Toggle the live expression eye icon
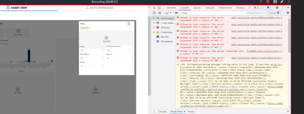Screen dimensions: 304x114 [x=176, y=13]
